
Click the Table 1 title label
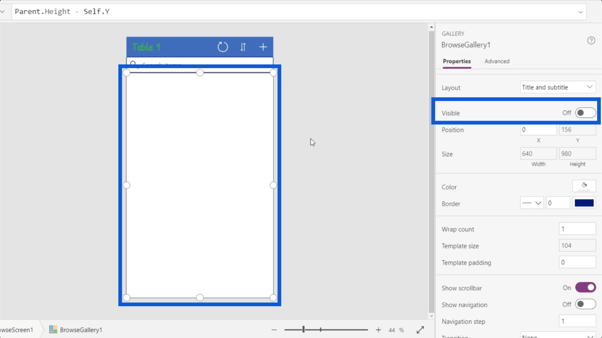pos(146,47)
